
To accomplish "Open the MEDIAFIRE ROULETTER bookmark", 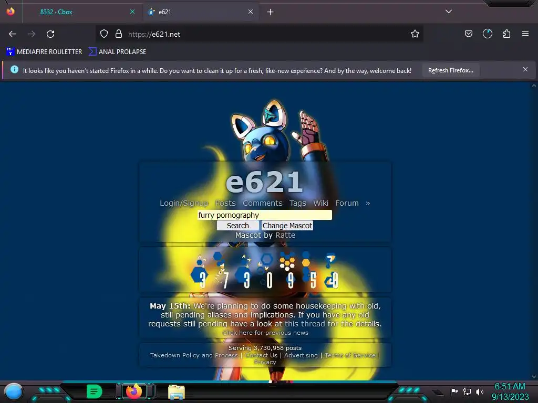I will pos(44,52).
